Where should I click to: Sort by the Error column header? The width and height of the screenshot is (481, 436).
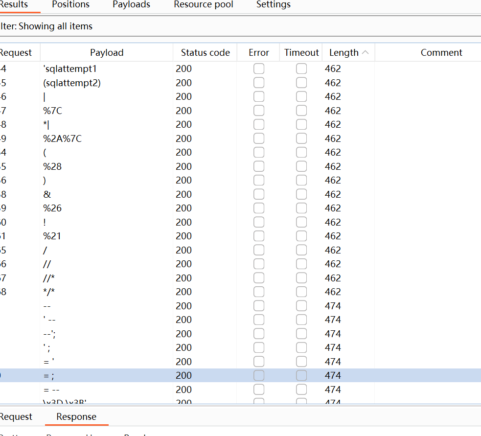click(x=258, y=52)
